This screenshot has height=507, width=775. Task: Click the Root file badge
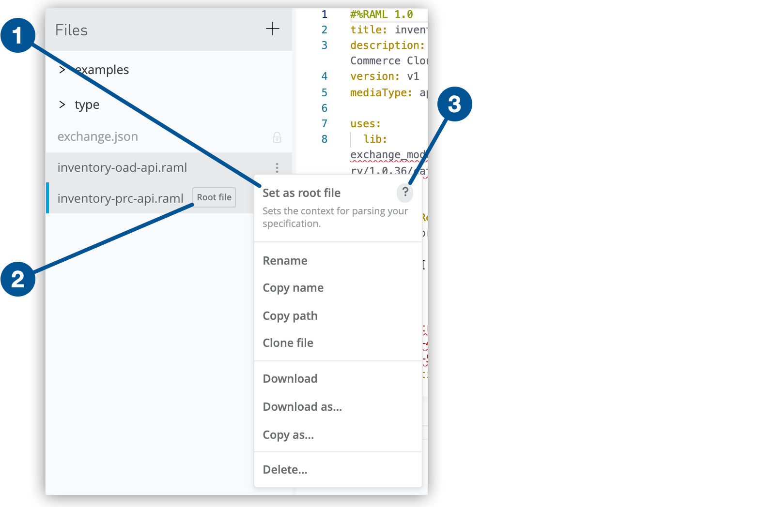tap(214, 197)
